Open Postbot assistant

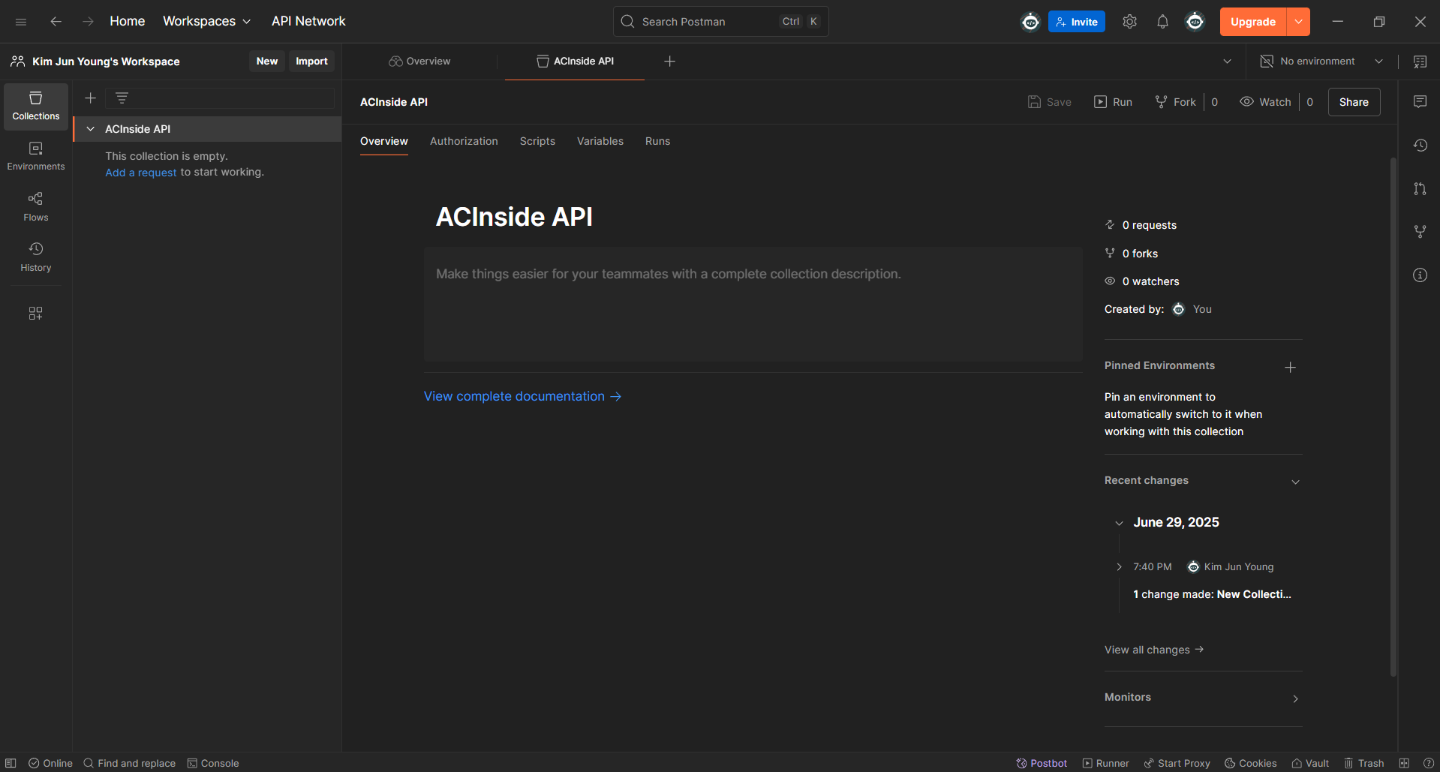pos(1042,763)
